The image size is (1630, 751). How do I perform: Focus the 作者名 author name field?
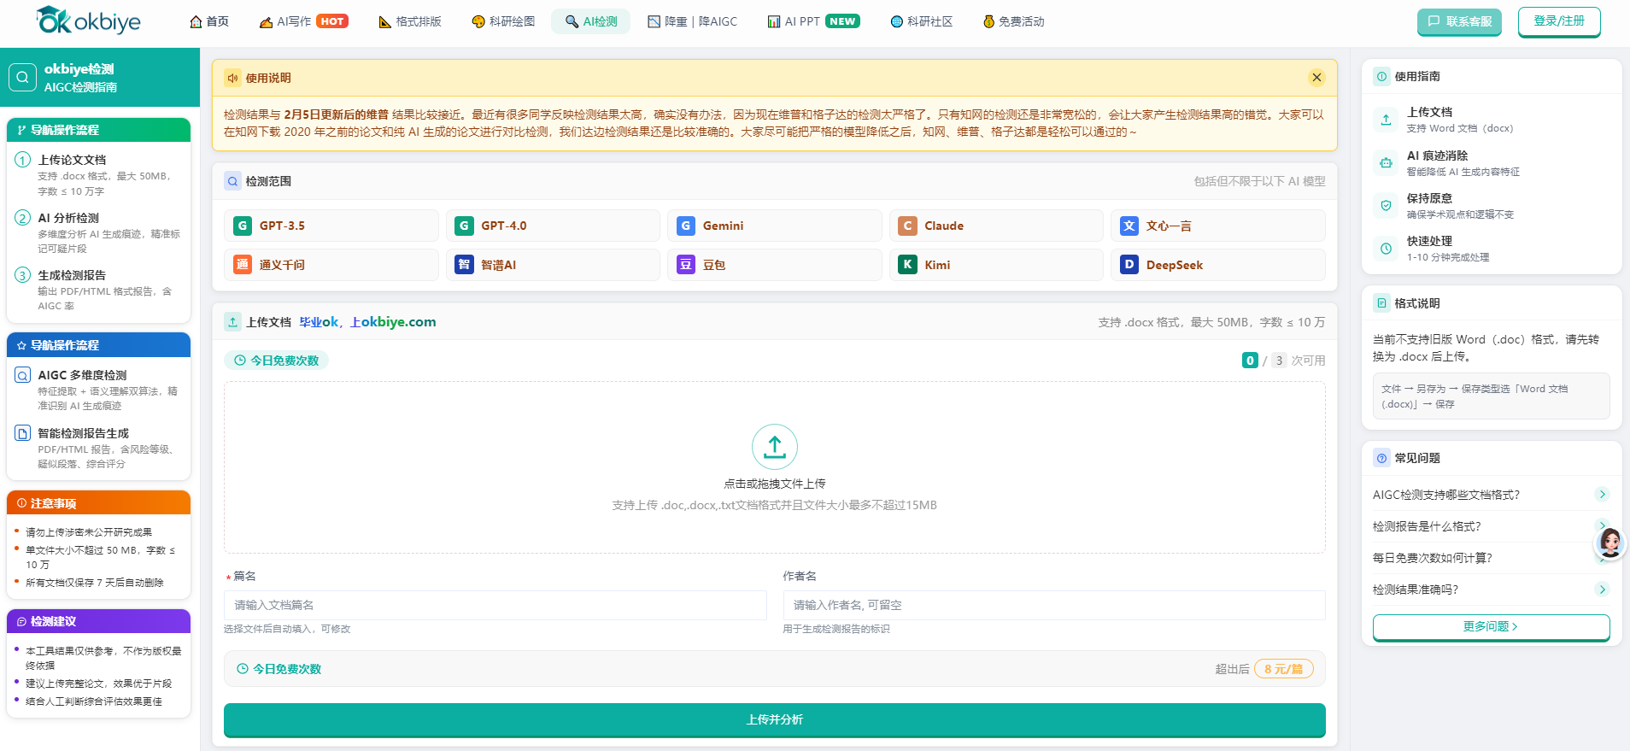click(x=1054, y=605)
